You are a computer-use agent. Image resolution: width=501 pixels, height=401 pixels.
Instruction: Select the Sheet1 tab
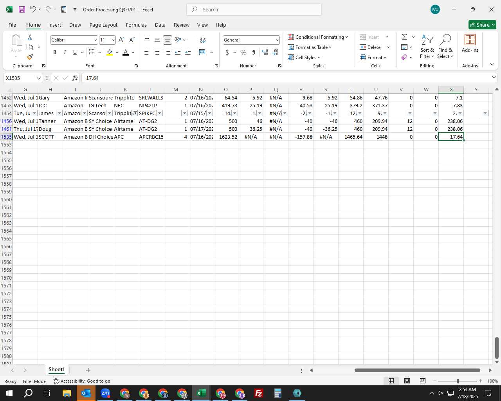coord(56,370)
